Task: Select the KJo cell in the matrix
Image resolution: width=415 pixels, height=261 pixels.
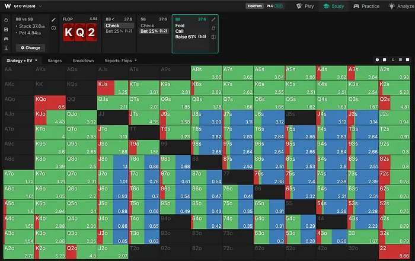Action: (50, 117)
